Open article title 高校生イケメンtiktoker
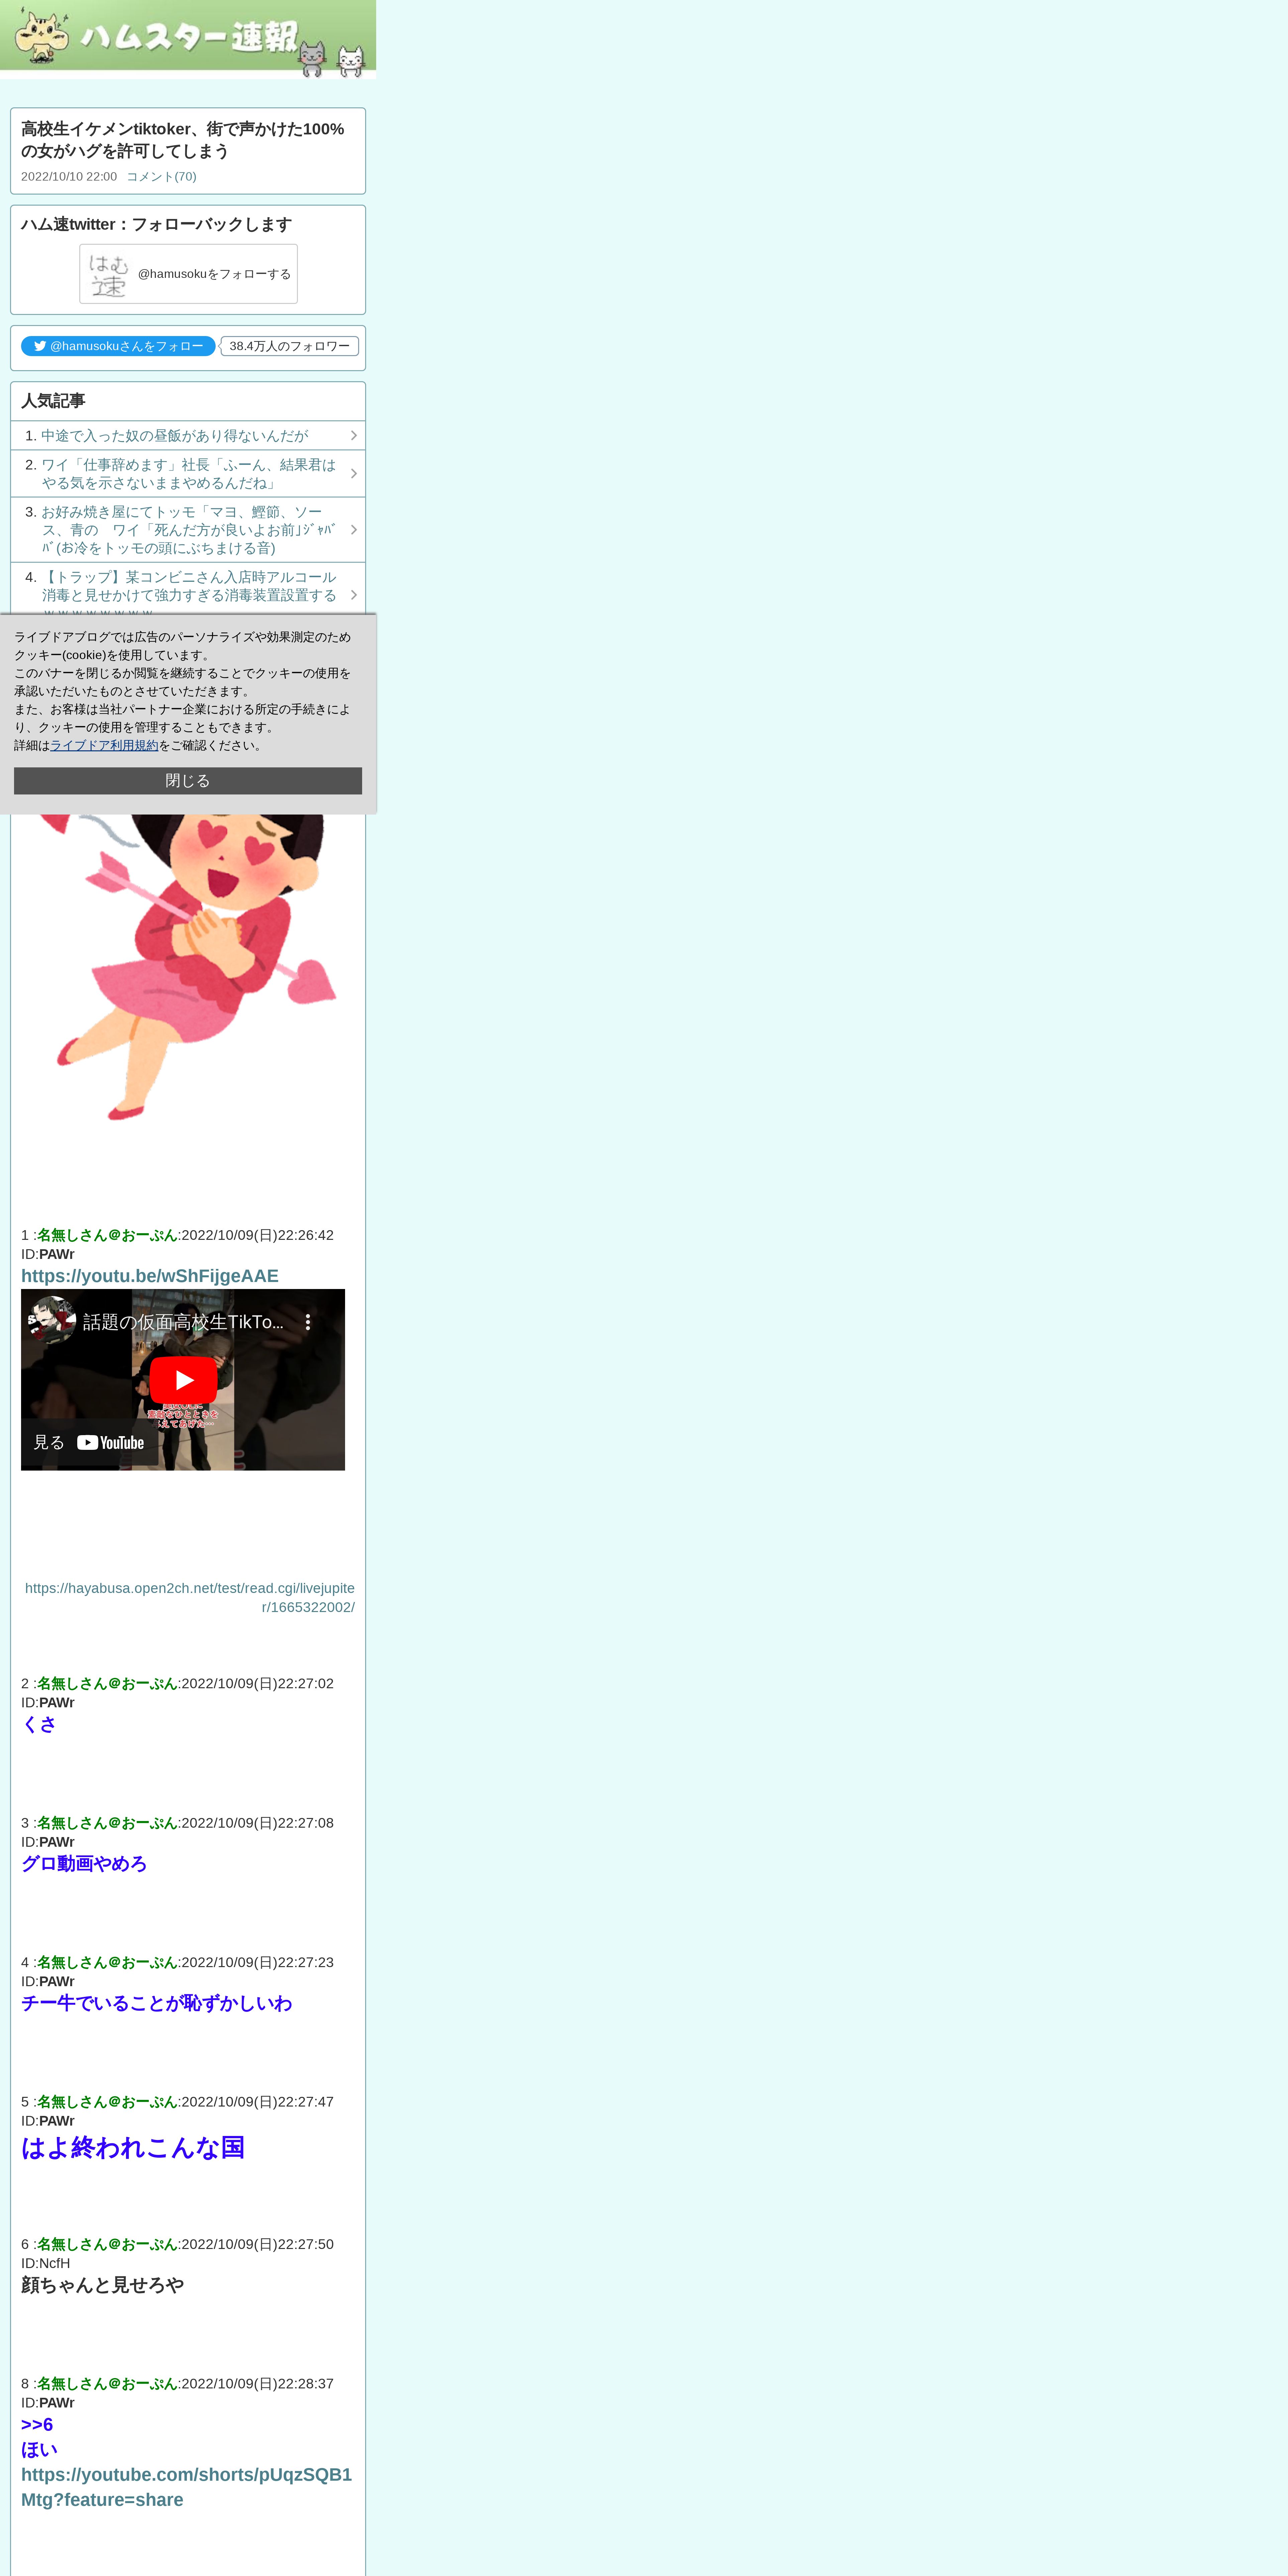The image size is (1288, 2576). [183, 140]
